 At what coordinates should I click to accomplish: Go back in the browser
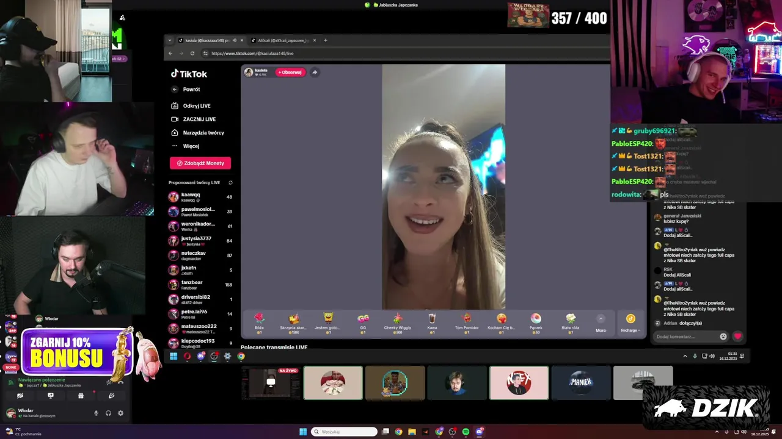170,53
